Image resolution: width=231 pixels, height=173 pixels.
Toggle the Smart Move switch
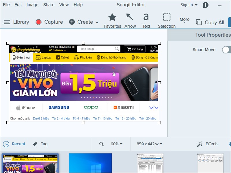(x=226, y=50)
